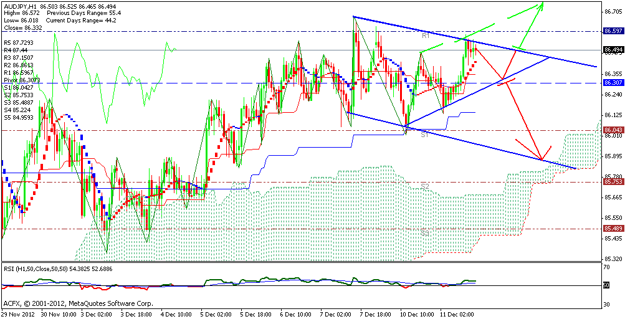Select the 86.240 price axis label
Screen dimensions: 625x319
613,95
